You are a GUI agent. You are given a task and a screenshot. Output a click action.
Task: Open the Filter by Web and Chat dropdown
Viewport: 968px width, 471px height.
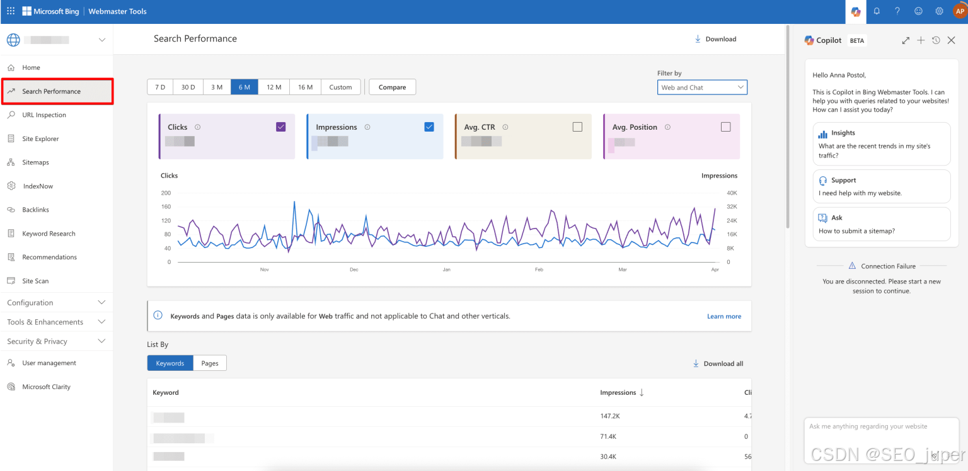[x=702, y=88]
